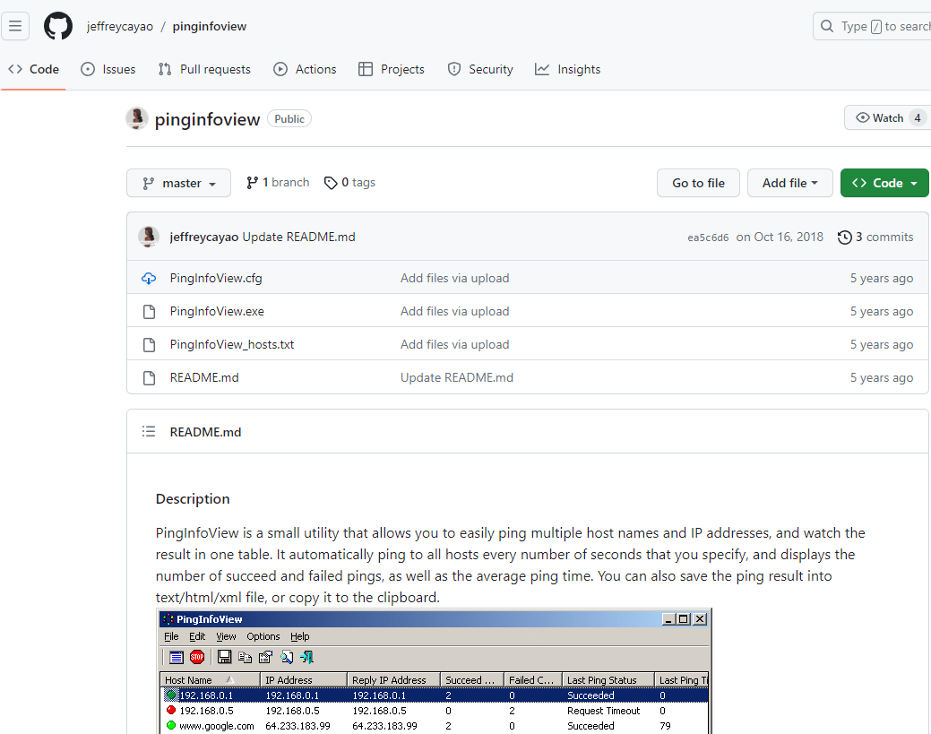Click the file icon beside README.md
Screen dimensions: 931x734
click(x=149, y=377)
